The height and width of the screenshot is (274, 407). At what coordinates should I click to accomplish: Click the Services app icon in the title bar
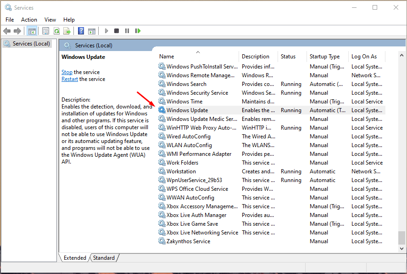click(8, 7)
